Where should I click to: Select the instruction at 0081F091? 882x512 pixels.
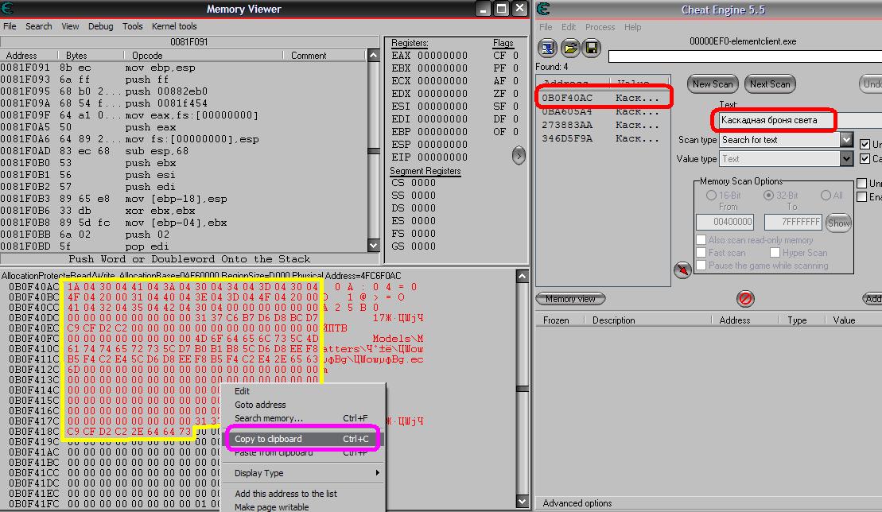(184, 68)
